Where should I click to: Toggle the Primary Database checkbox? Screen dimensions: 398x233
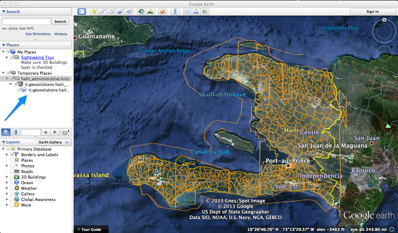pos(8,149)
